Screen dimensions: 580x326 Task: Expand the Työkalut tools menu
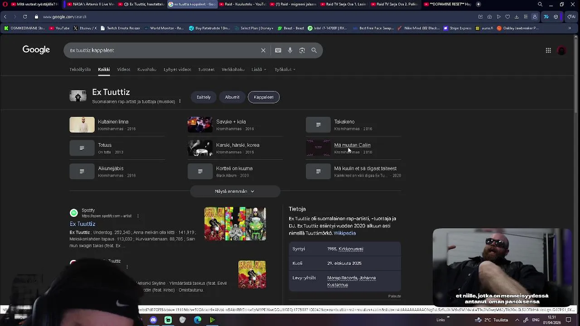285,69
